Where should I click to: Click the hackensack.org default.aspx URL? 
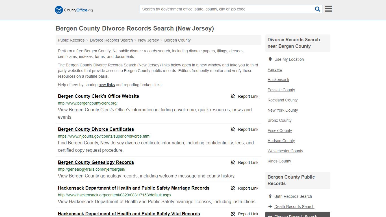click(114, 195)
